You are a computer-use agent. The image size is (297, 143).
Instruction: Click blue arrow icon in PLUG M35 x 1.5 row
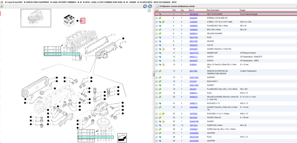160,103
